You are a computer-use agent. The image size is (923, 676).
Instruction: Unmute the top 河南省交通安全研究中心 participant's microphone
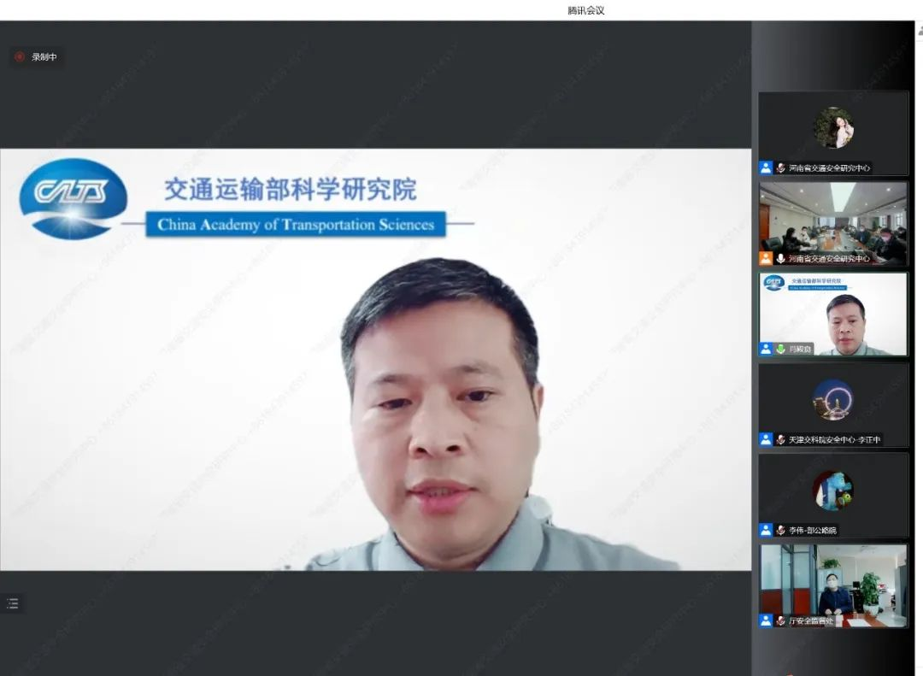pos(780,169)
